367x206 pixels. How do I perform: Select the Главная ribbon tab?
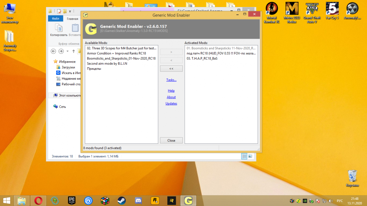point(72,19)
